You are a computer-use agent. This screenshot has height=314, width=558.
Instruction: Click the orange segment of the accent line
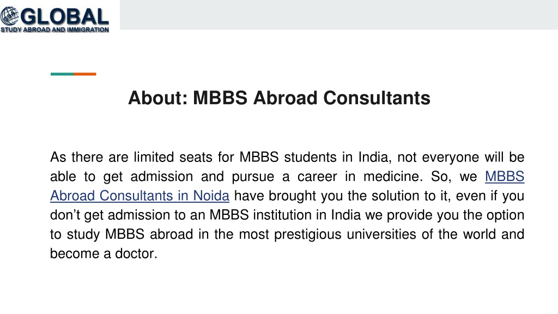point(85,74)
